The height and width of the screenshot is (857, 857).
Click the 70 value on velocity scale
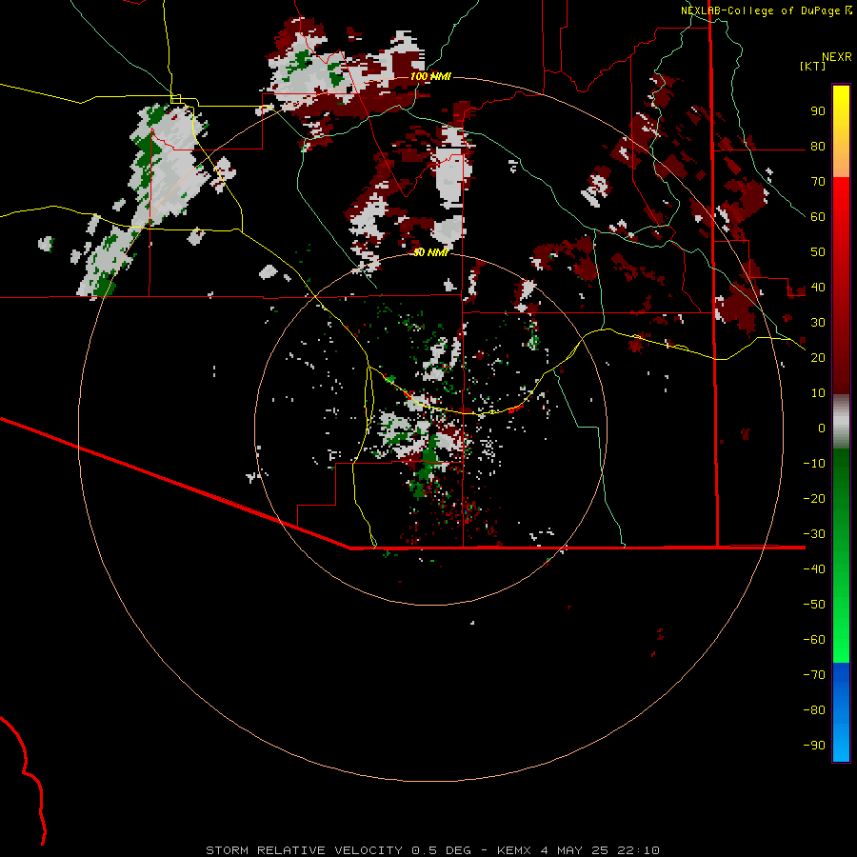818,182
